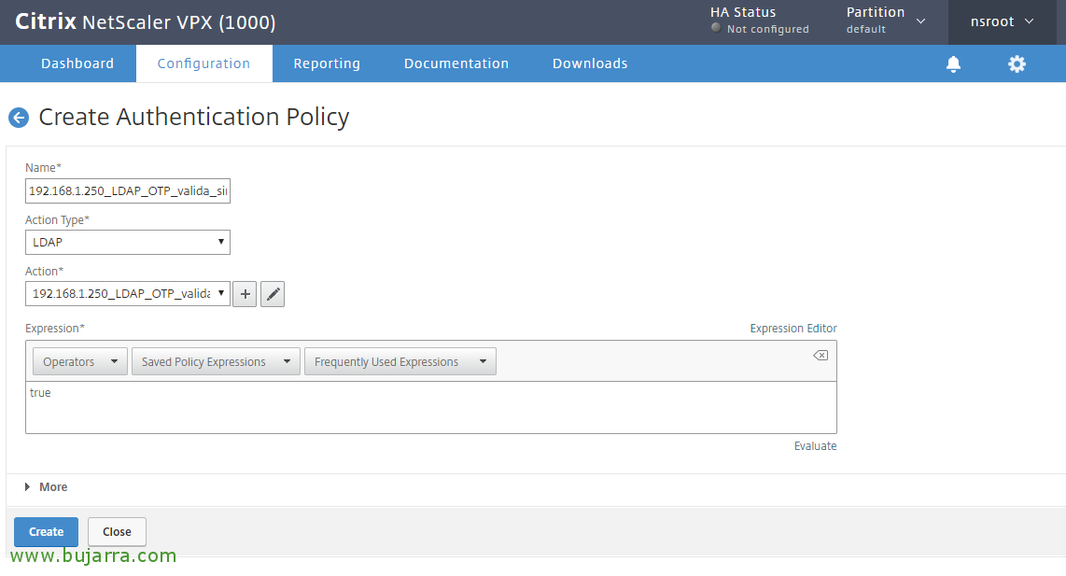Open the Action Type LDAP dropdown
The height and width of the screenshot is (576, 1066).
[x=128, y=243]
